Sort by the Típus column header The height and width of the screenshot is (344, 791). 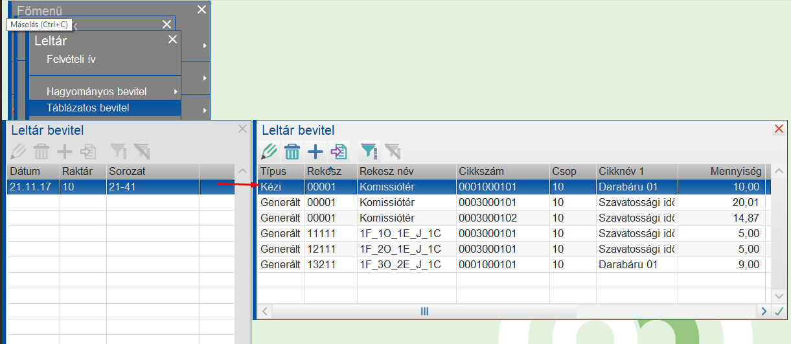tap(281, 171)
